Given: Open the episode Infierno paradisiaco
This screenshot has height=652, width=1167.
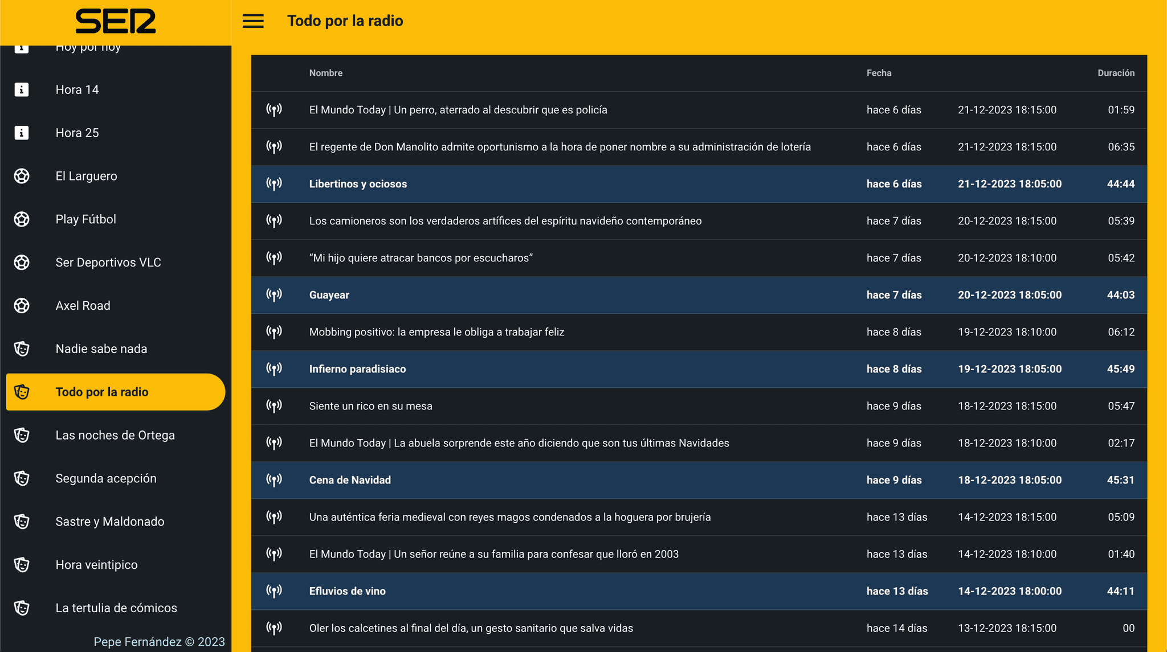Looking at the screenshot, I should [x=358, y=369].
